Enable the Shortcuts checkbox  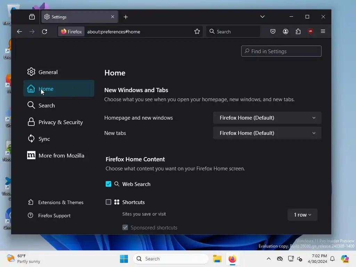click(108, 202)
